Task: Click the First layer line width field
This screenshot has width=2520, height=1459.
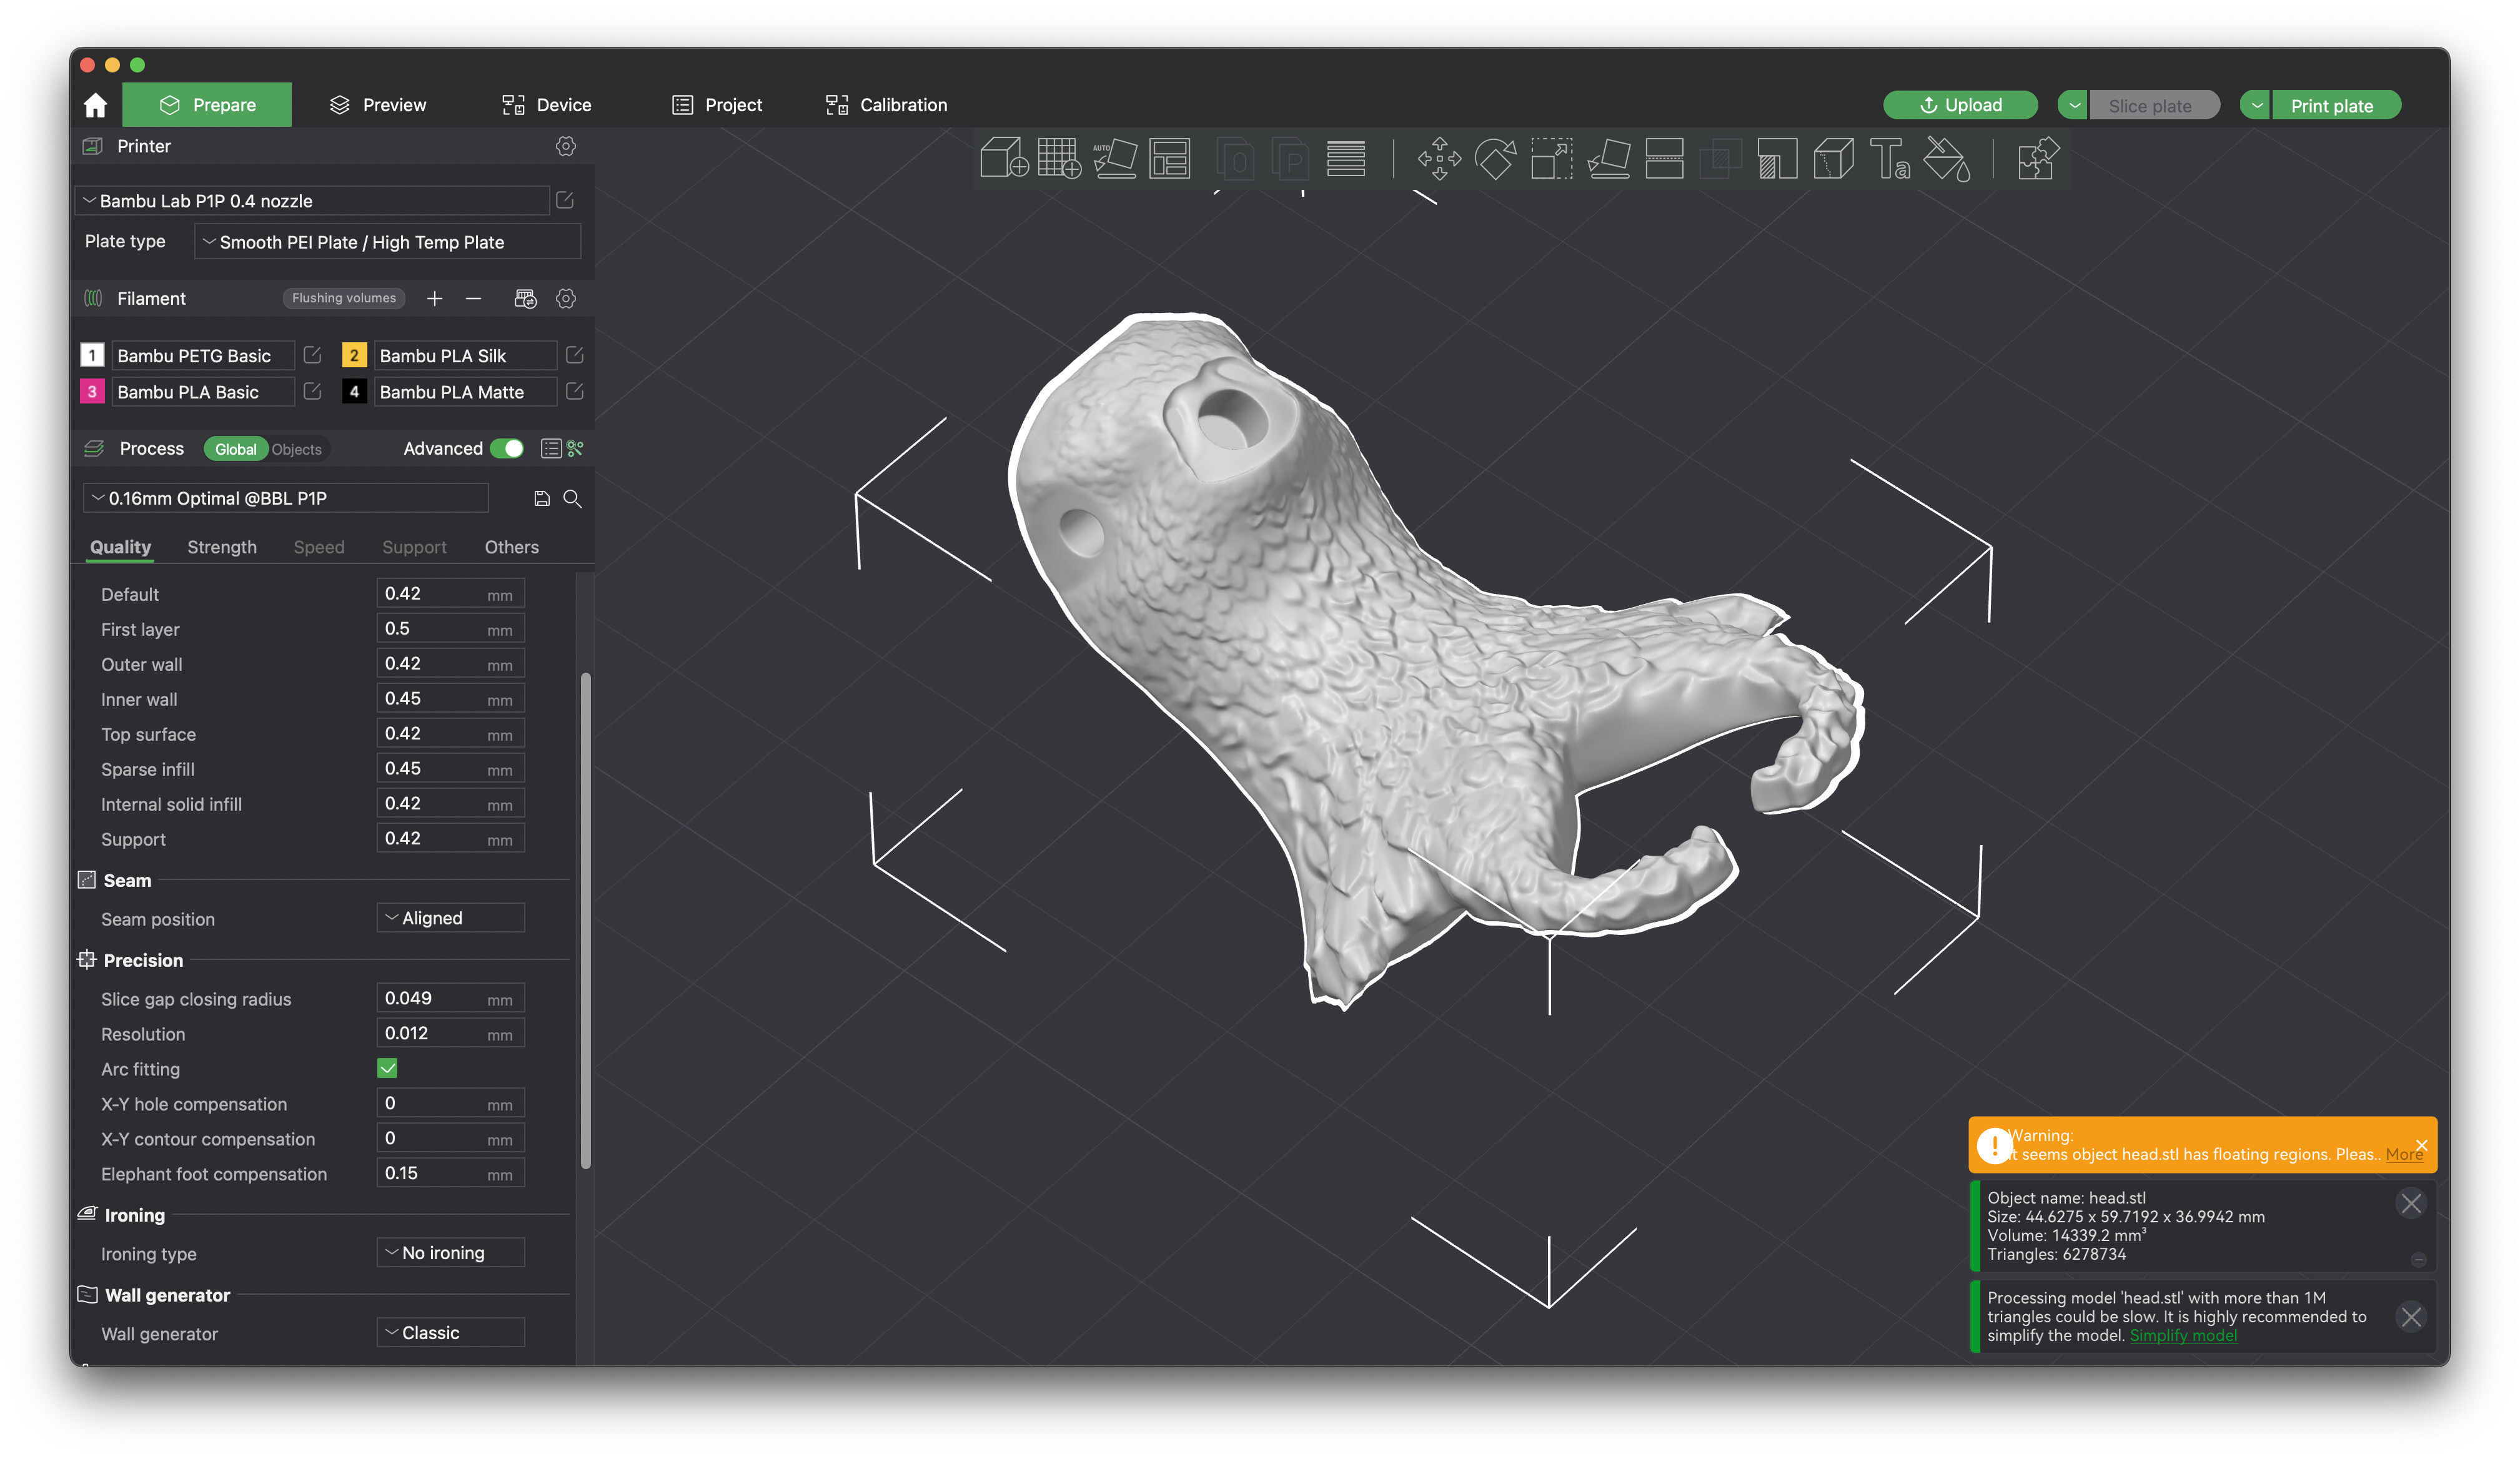Action: click(450, 628)
